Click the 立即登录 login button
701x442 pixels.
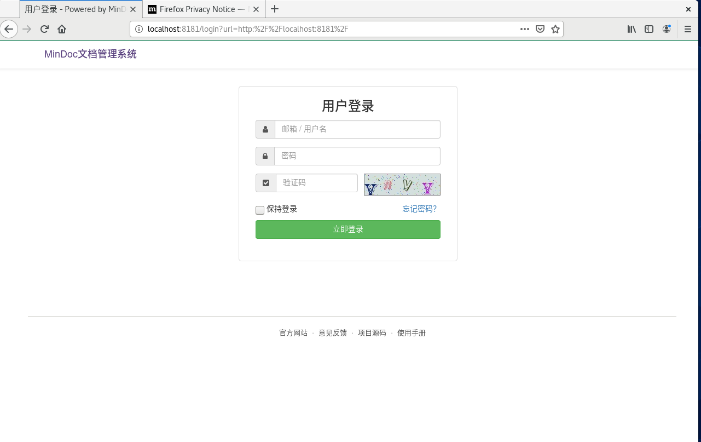tap(347, 229)
